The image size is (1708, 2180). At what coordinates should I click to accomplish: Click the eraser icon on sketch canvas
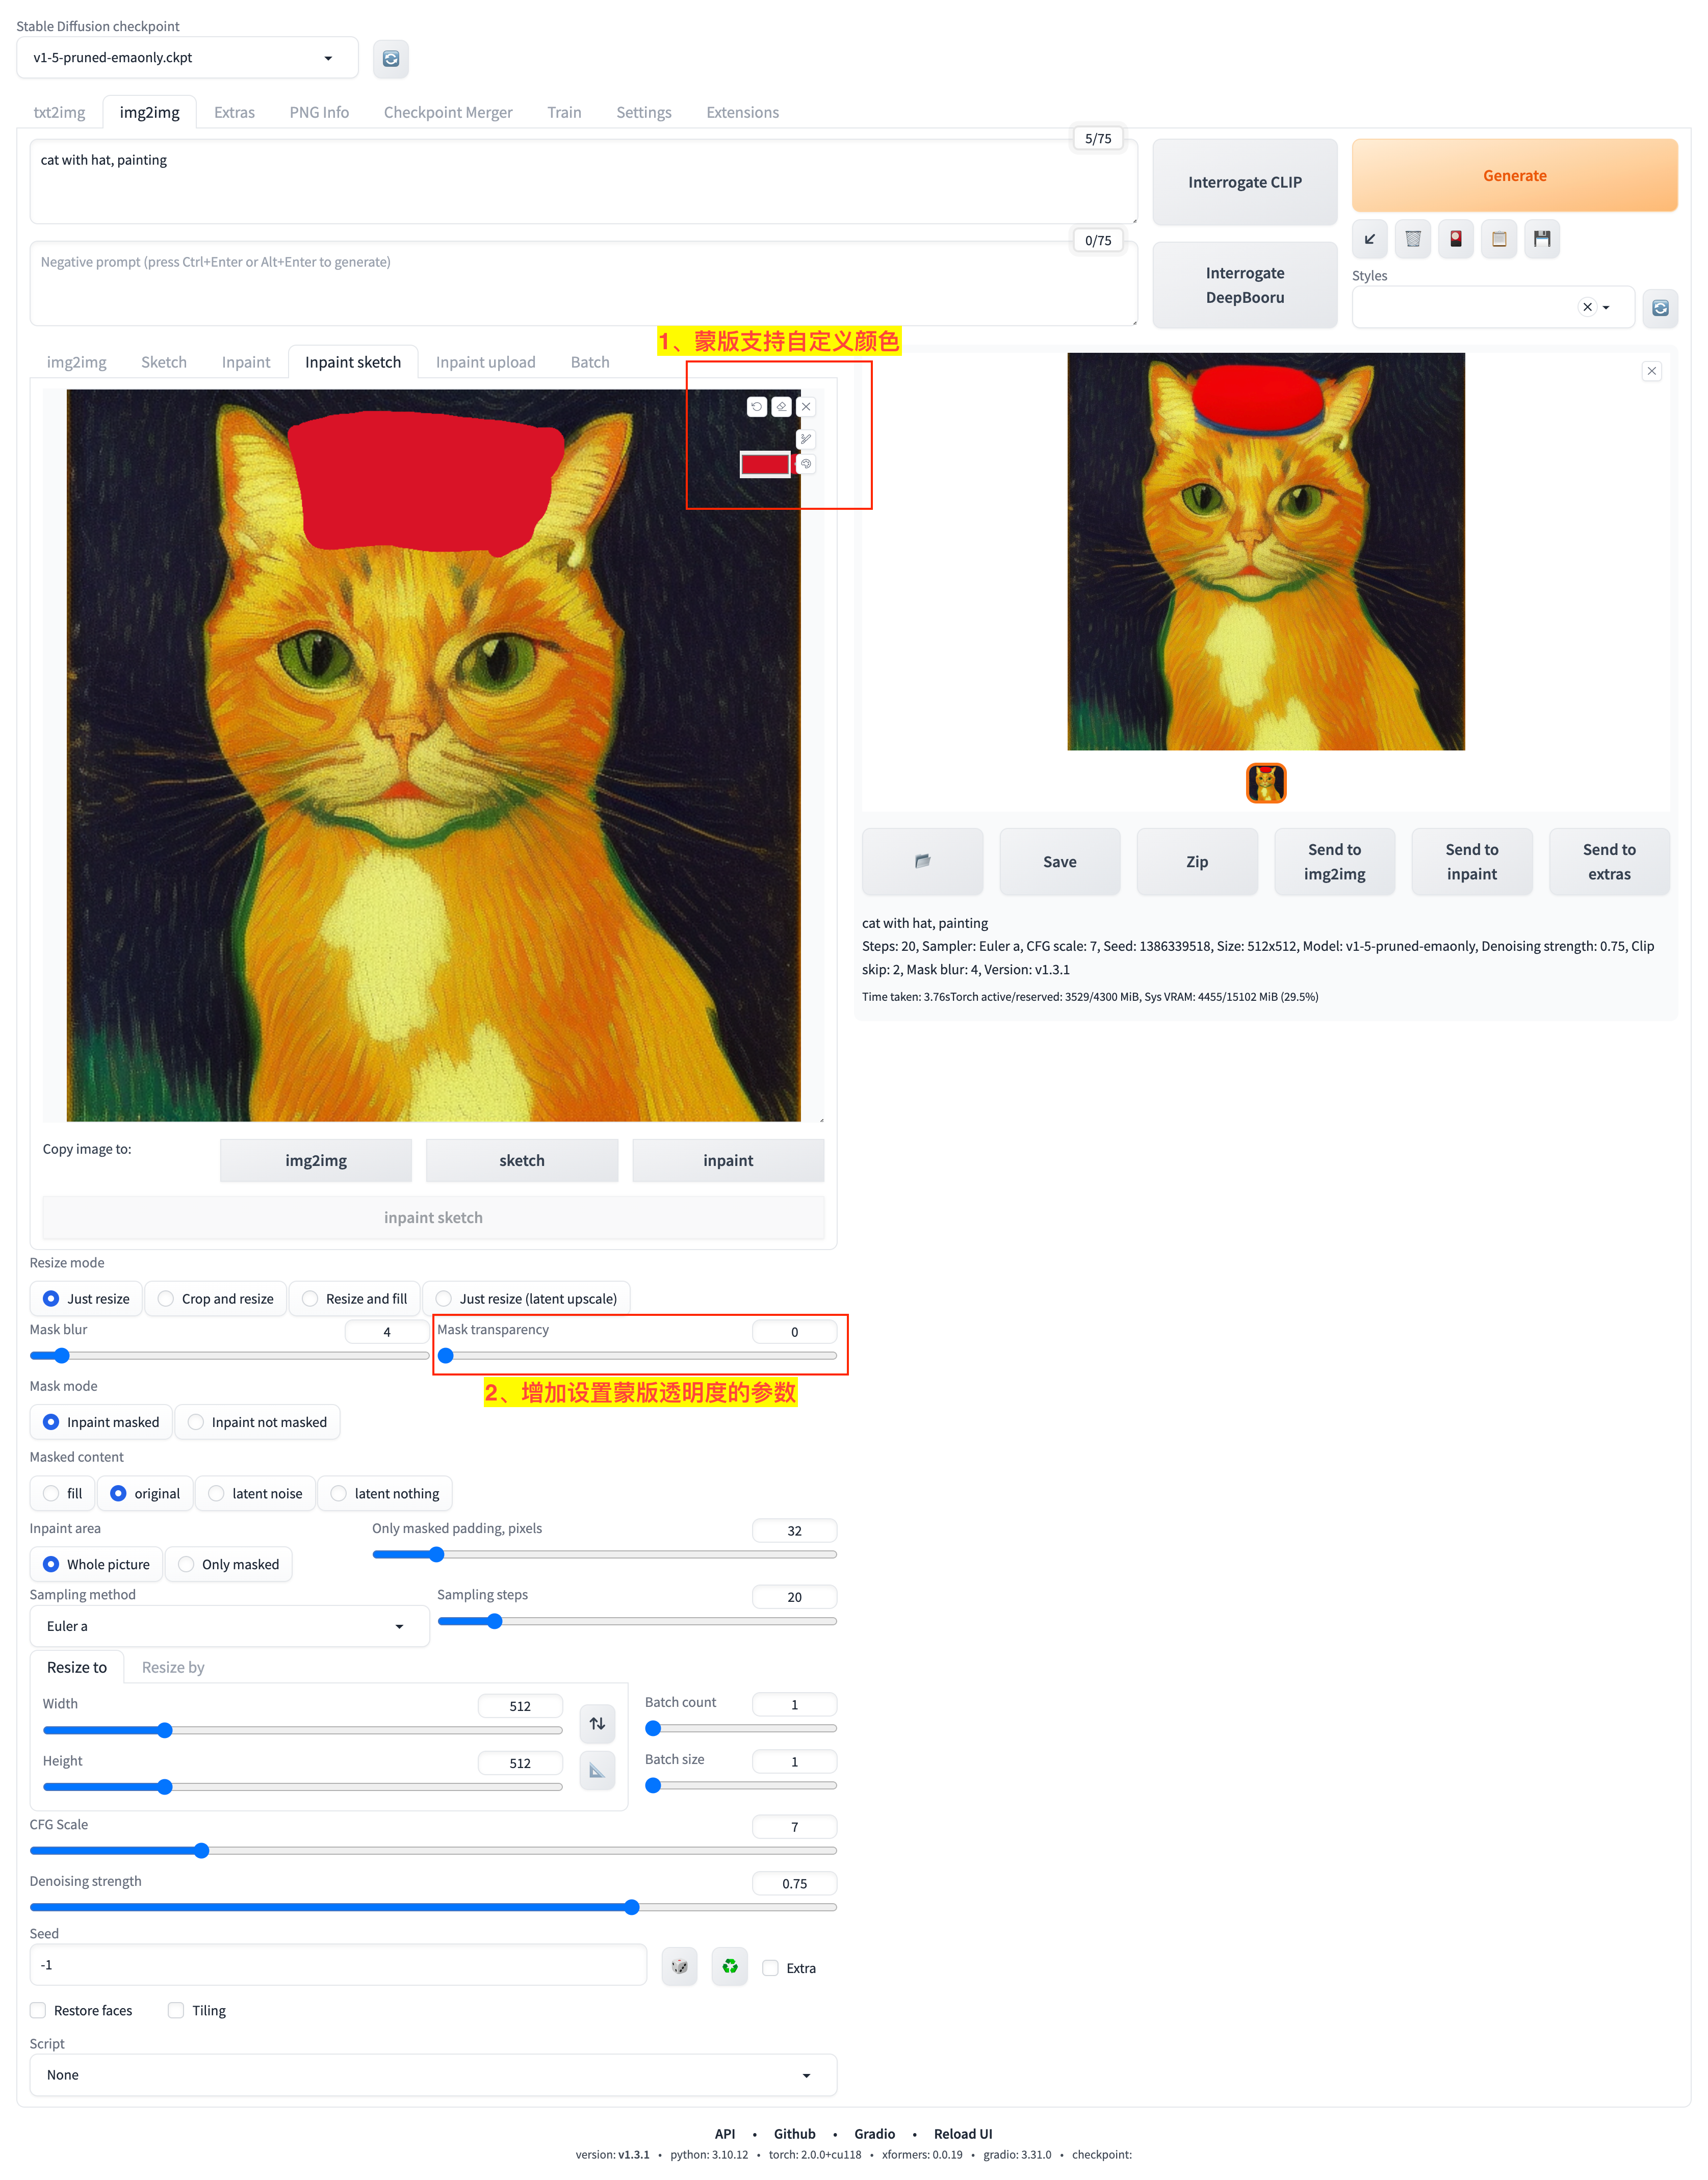tap(781, 406)
